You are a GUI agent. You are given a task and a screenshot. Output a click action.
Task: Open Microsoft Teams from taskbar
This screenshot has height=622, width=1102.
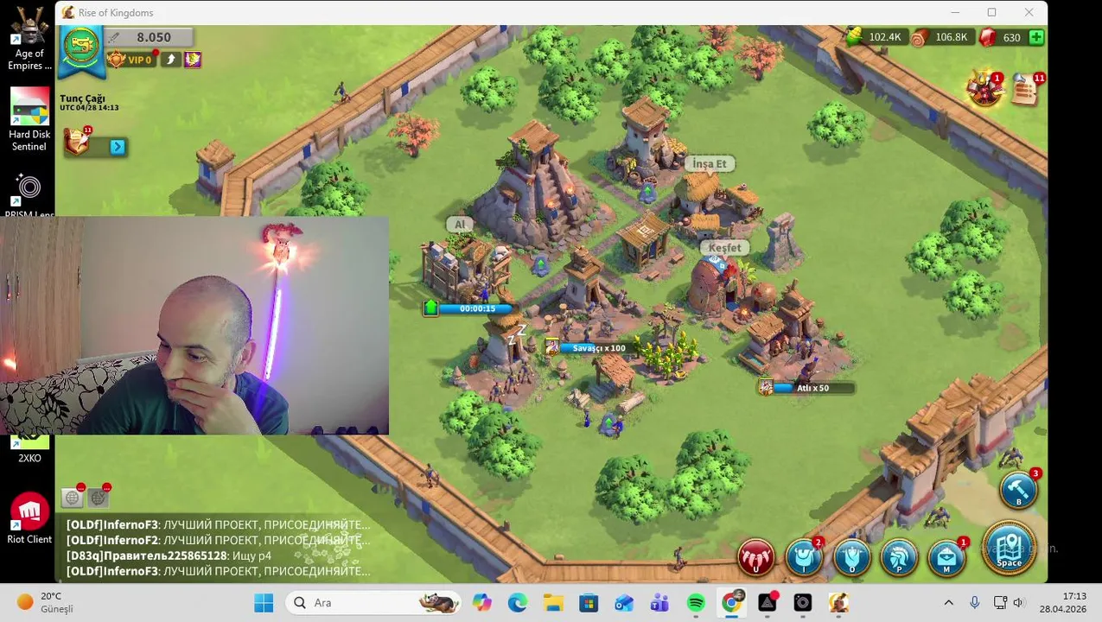click(660, 602)
